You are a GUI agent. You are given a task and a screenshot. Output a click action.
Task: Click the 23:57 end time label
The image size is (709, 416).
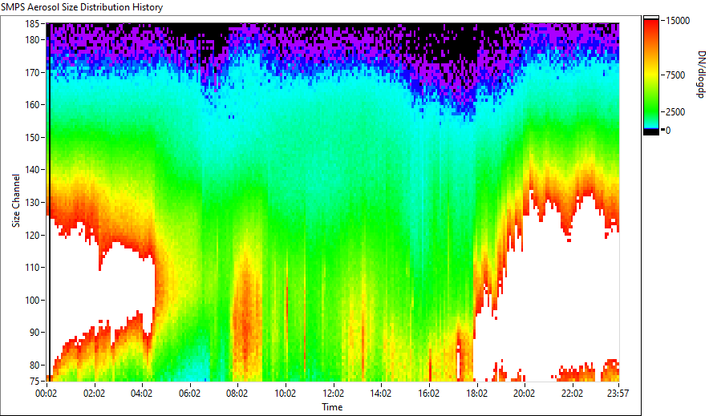tap(618, 394)
